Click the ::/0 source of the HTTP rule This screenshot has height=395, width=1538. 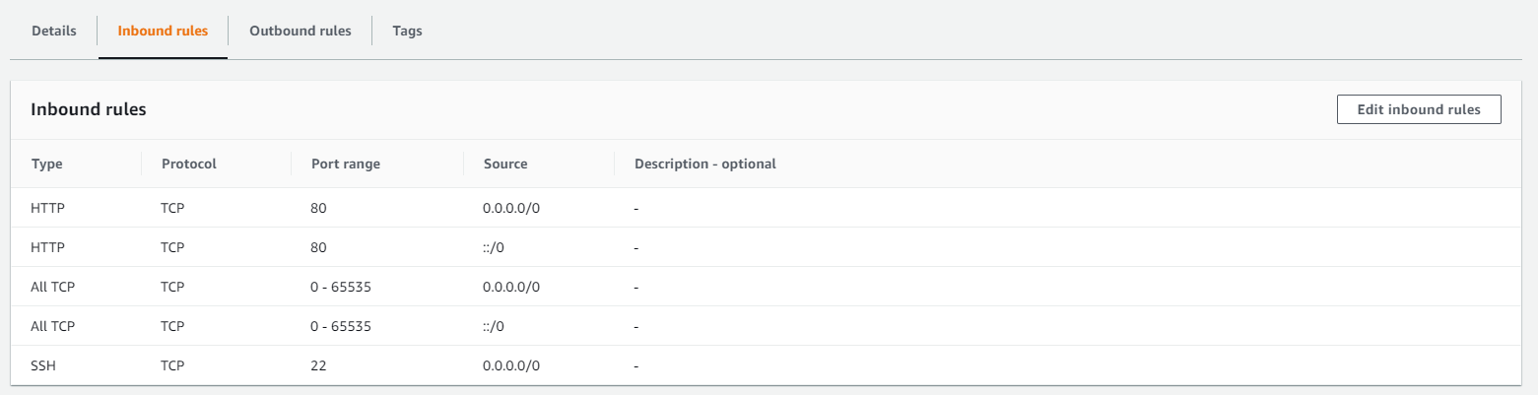coord(496,247)
